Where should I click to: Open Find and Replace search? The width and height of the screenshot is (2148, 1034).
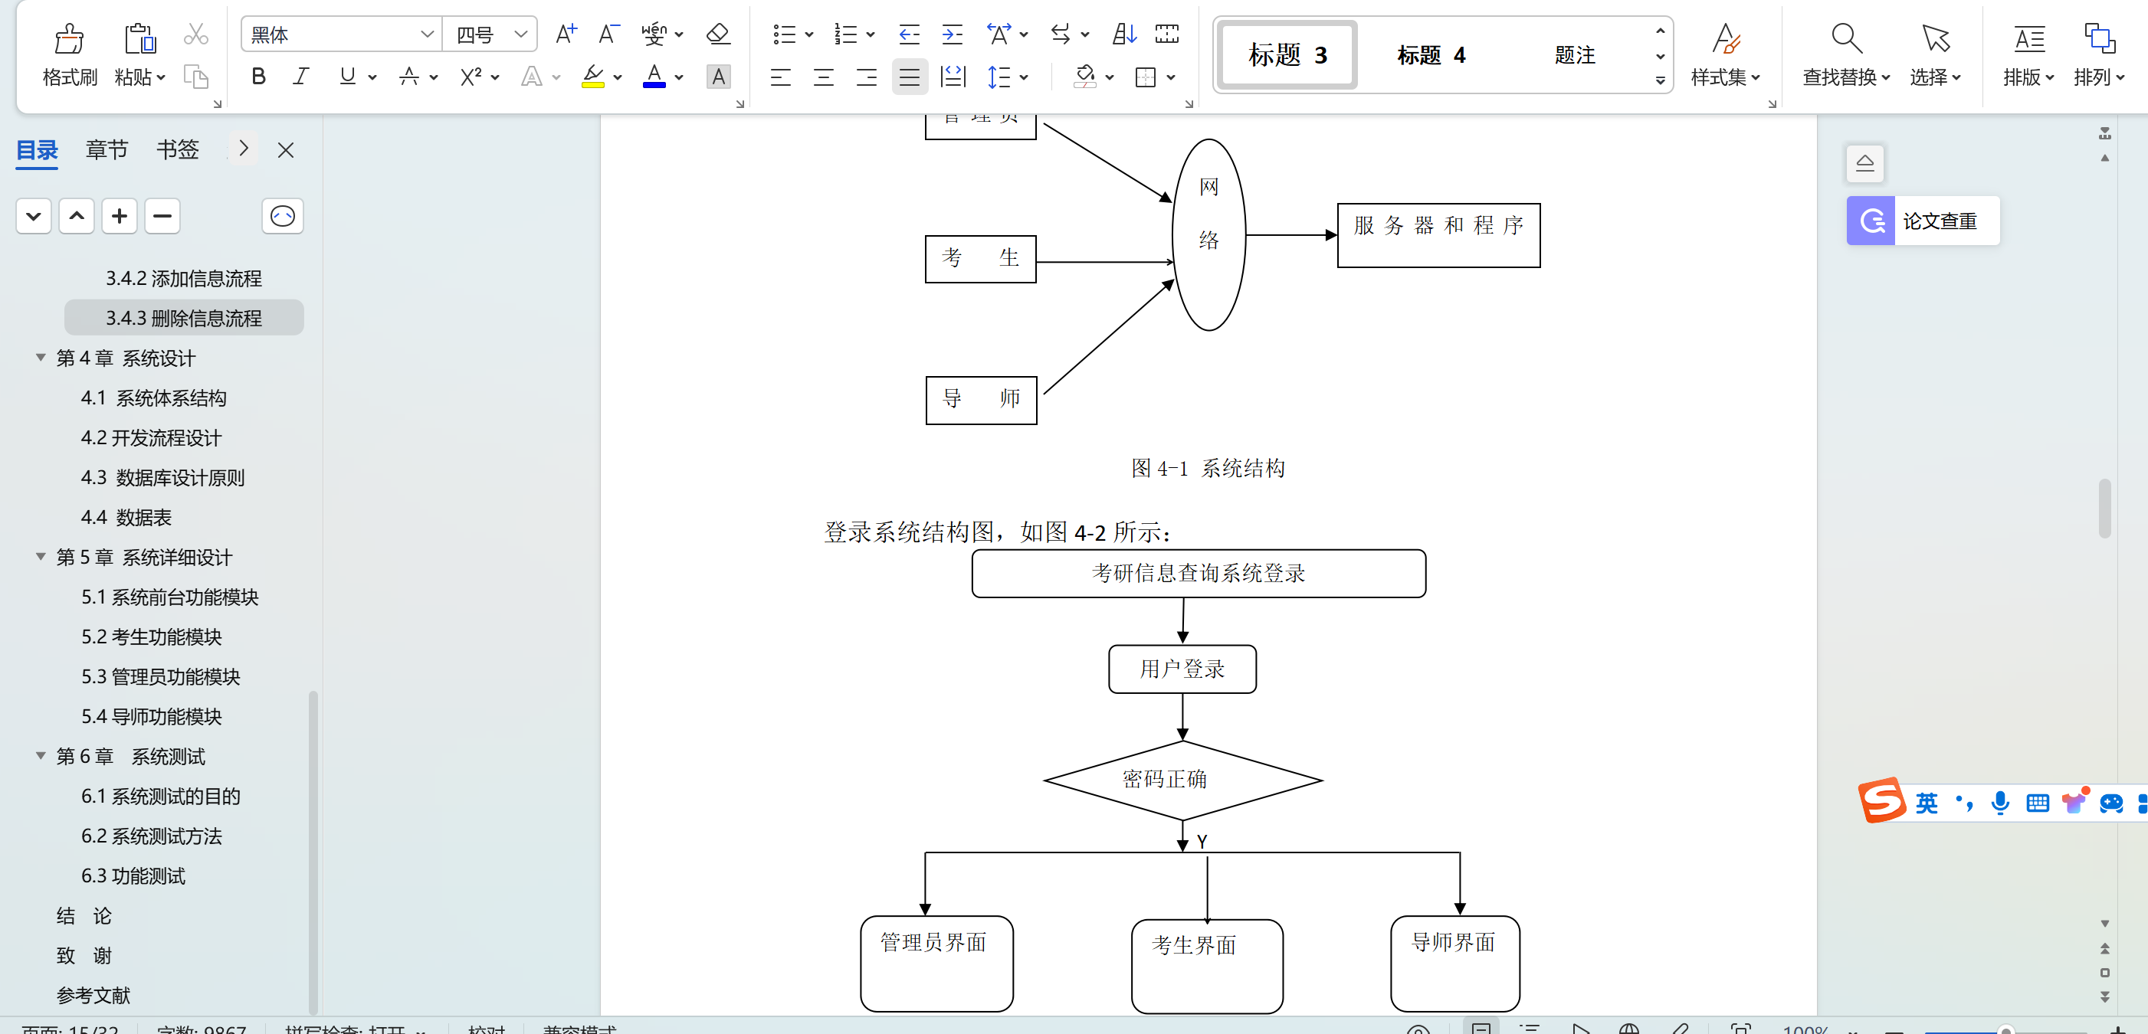[x=1845, y=55]
